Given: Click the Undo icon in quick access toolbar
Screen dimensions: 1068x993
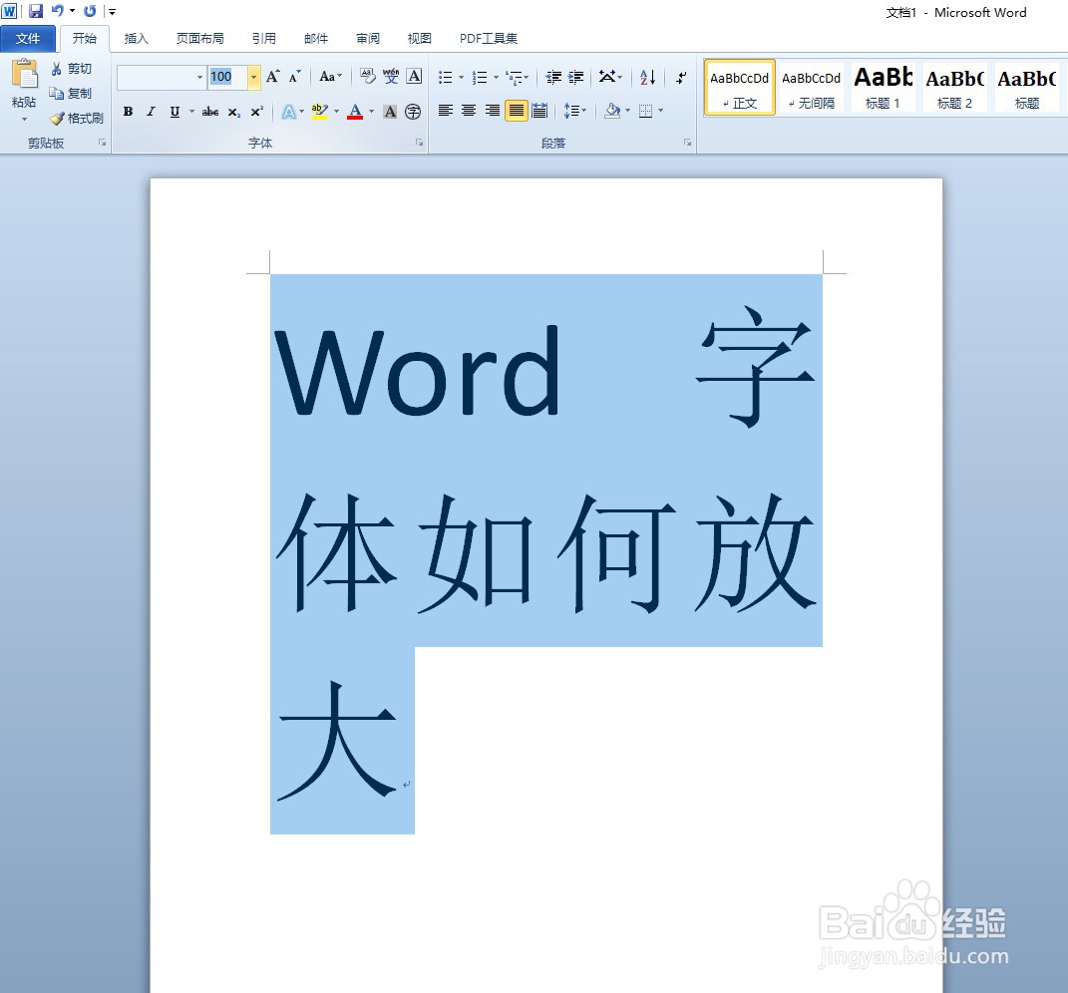Looking at the screenshot, I should point(58,11).
